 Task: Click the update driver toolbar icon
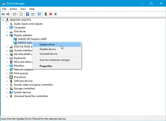tap(46, 14)
